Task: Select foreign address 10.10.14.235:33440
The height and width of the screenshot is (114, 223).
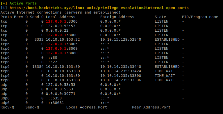Action: pos(120,67)
